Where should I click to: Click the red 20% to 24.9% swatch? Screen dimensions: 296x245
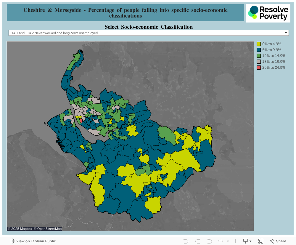259,68
